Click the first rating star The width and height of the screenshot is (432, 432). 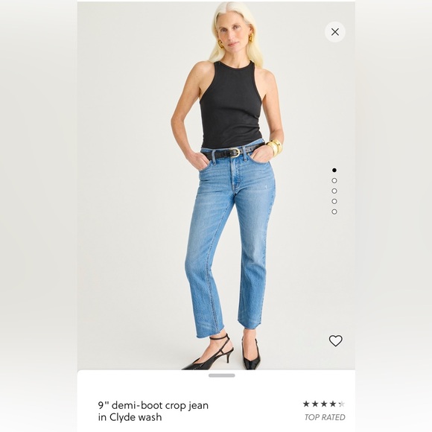[306, 404]
